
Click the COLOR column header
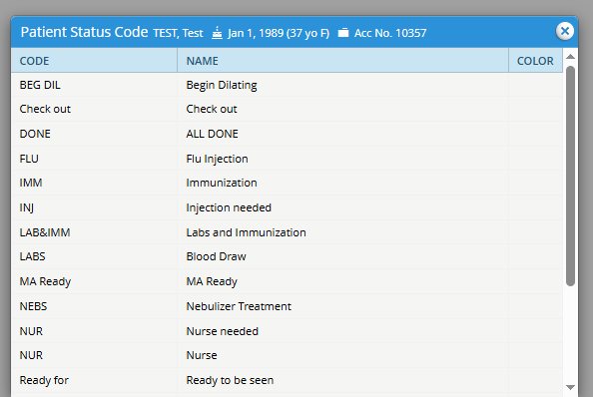coord(535,61)
